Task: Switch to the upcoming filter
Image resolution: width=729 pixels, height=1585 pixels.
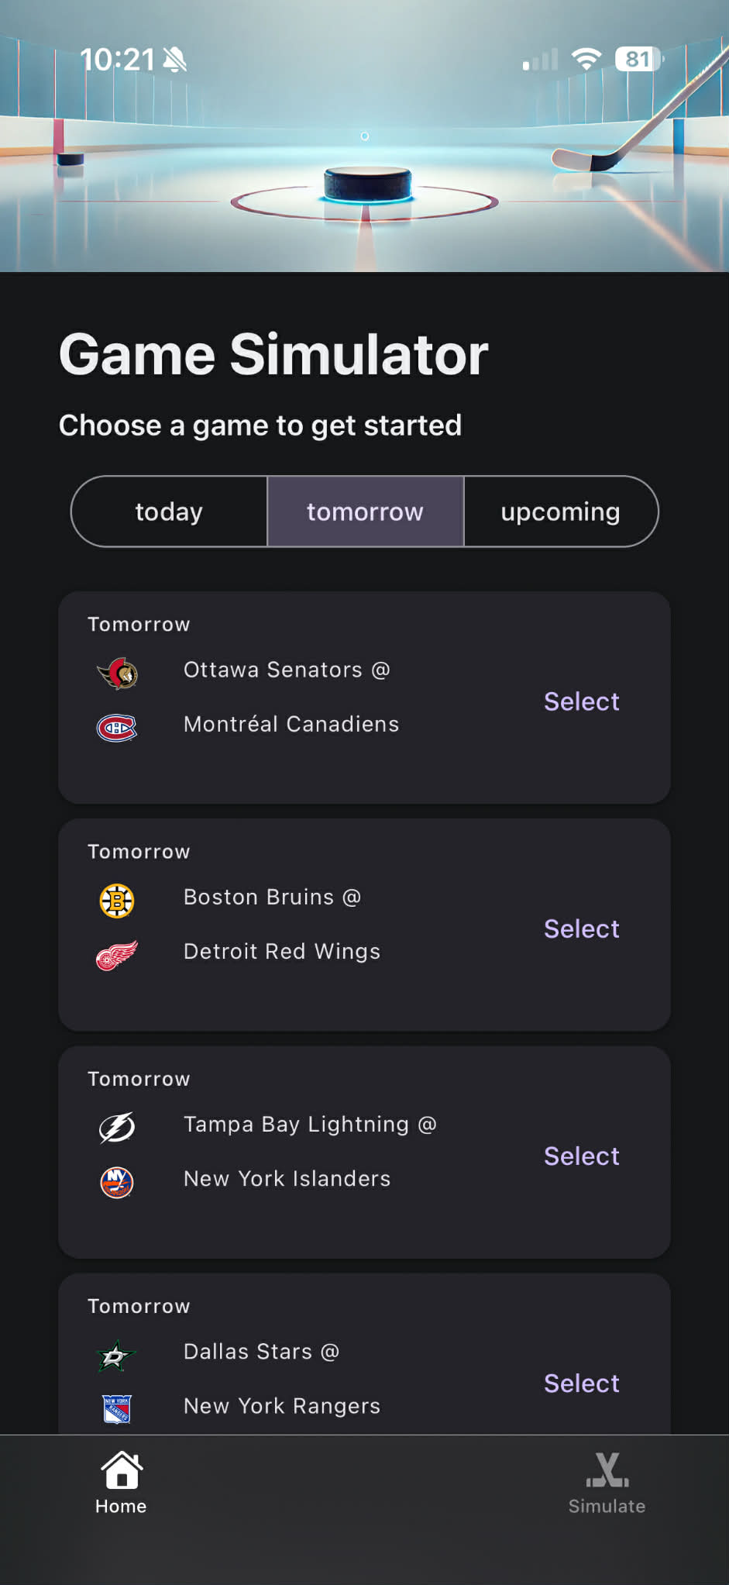Action: (x=560, y=512)
